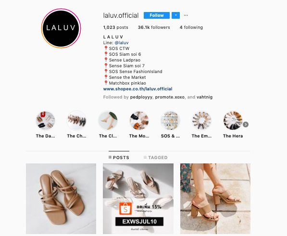Expand the suggested accounts dropdown arrow
Image resolution: width=287 pixels, height=236 pixels.
pos(176,15)
